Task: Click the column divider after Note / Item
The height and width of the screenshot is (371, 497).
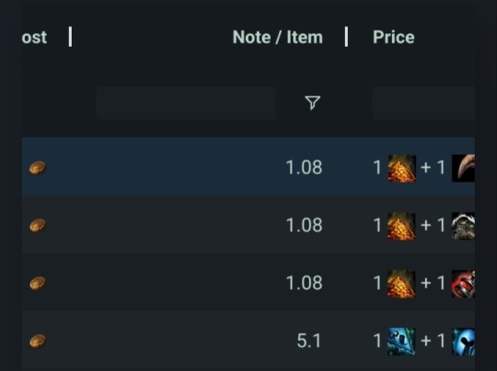Action: 346,37
